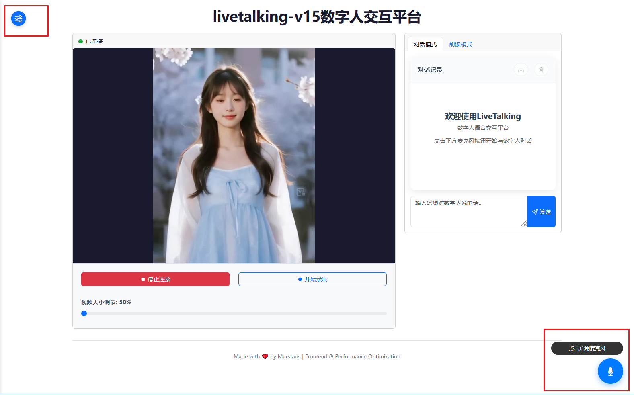The image size is (634, 395).
Task: Click the 点击启用麦克风 tooltip label
Action: click(x=587, y=348)
